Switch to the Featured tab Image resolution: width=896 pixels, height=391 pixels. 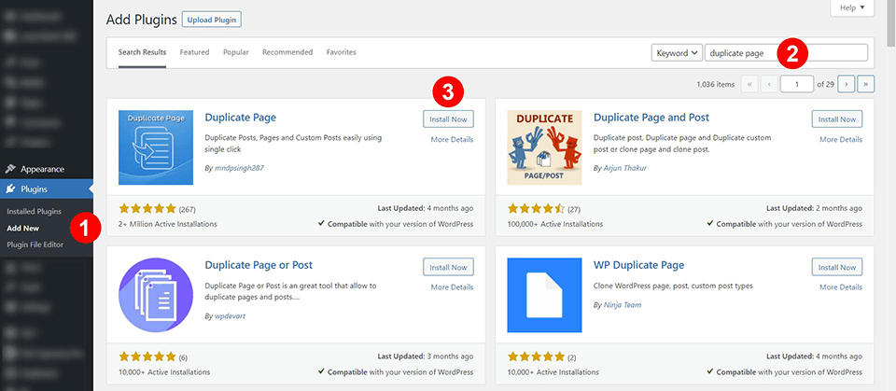pyautogui.click(x=194, y=52)
